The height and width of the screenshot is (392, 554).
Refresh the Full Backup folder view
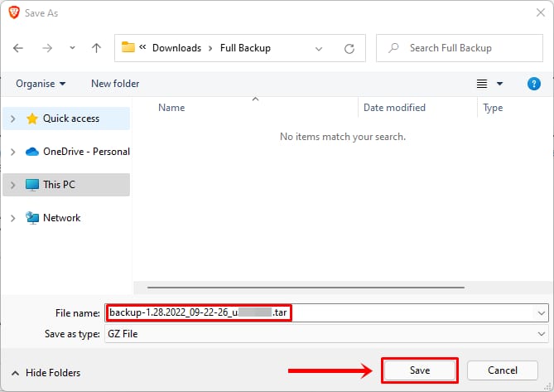point(349,48)
